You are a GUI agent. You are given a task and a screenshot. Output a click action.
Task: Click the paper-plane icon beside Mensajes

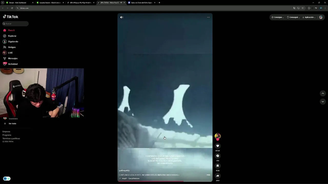pyautogui.click(x=5, y=59)
